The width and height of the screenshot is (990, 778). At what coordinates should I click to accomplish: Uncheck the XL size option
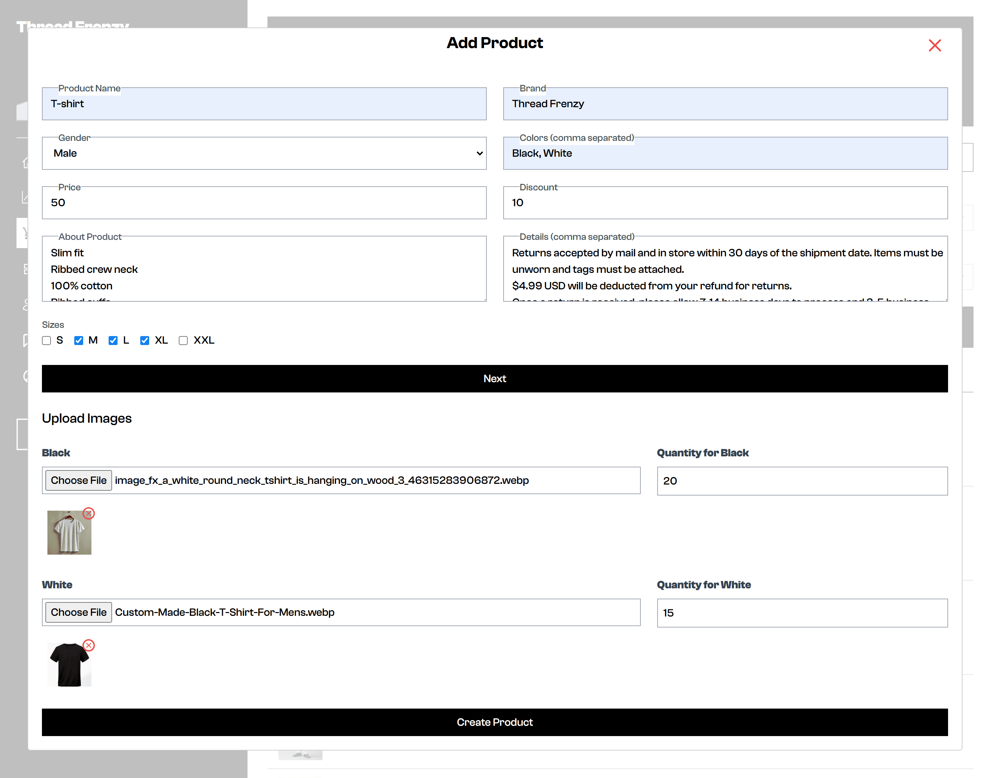point(144,341)
